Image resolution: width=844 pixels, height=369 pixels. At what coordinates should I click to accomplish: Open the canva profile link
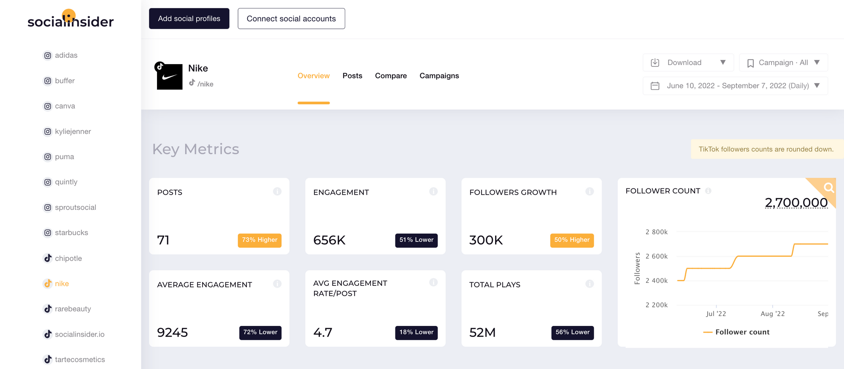65,106
